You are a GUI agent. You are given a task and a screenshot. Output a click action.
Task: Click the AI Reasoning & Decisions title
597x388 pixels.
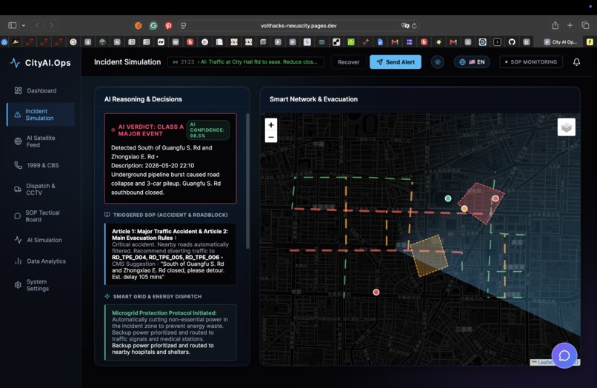143,99
